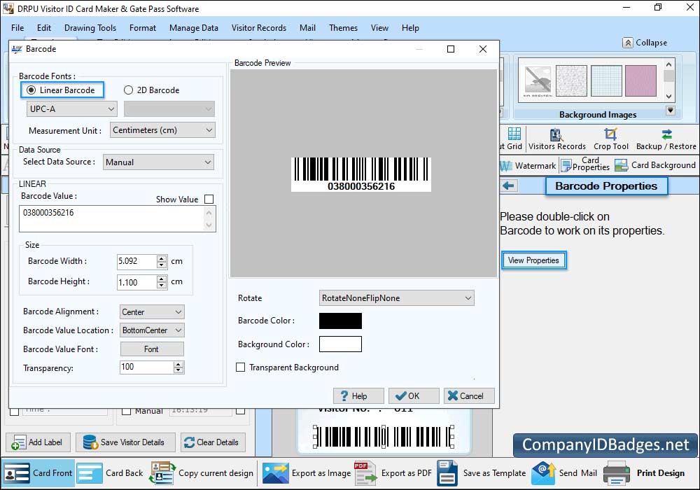Save Visitor Details
The height and width of the screenshot is (490, 700).
pos(125,442)
